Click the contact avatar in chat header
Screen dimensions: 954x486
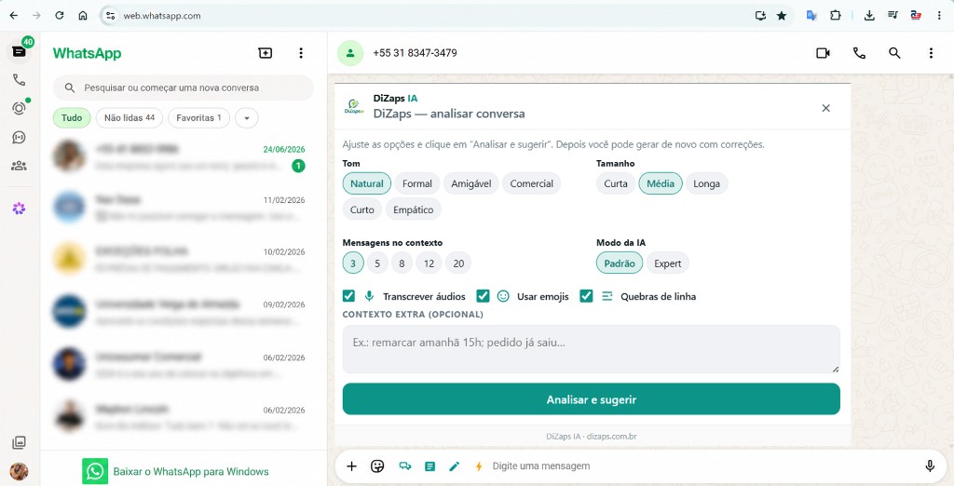350,53
